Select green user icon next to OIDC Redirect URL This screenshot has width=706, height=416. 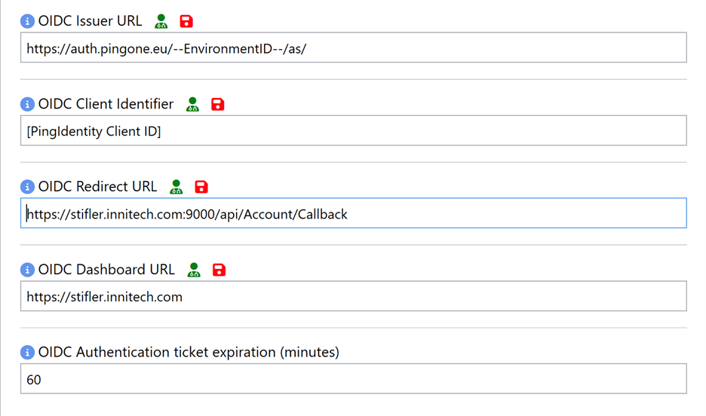click(x=176, y=187)
